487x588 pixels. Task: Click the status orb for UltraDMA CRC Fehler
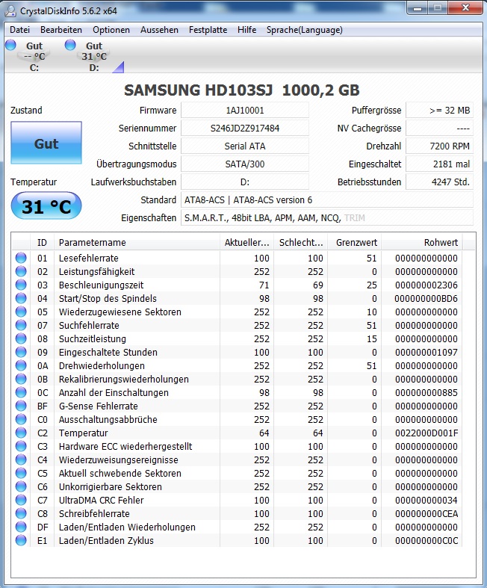tap(21, 501)
